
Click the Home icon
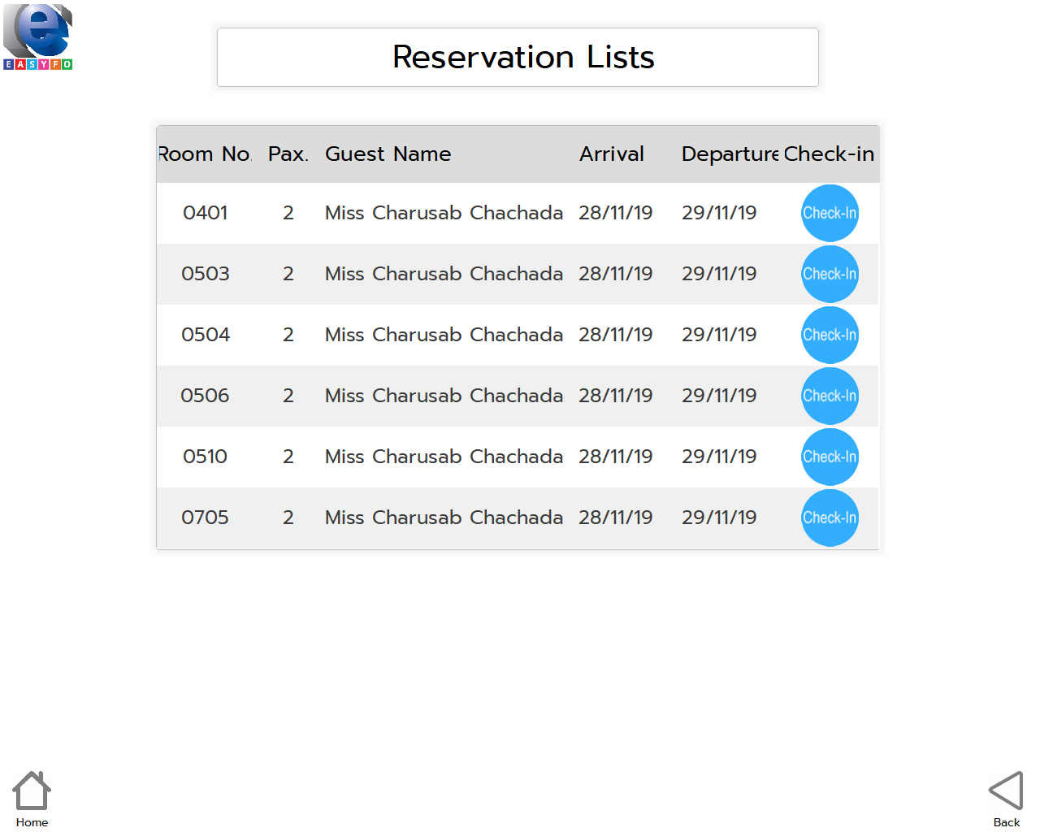coord(32,791)
